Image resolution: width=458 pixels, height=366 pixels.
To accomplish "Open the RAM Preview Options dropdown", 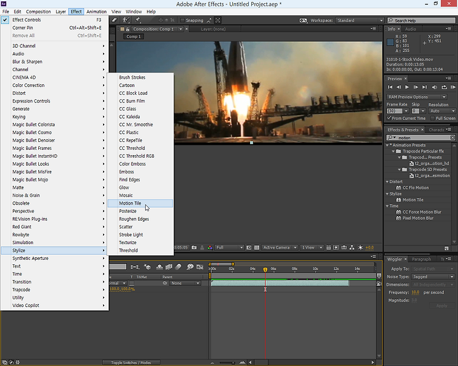I will coord(417,97).
